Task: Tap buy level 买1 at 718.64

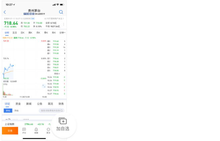Action: (x=56, y=59)
